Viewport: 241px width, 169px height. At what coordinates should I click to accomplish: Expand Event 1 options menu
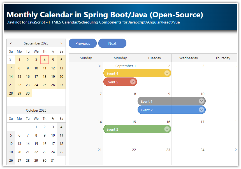[201, 101]
